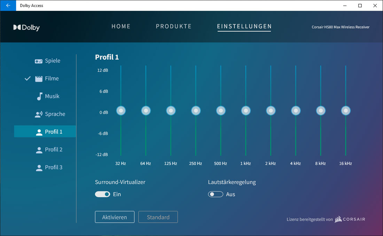Enable the Lautstärkeregelung switch
The height and width of the screenshot is (236, 383).
pos(216,194)
